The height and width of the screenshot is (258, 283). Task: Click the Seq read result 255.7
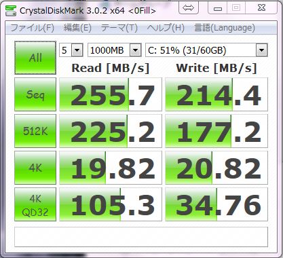(111, 94)
